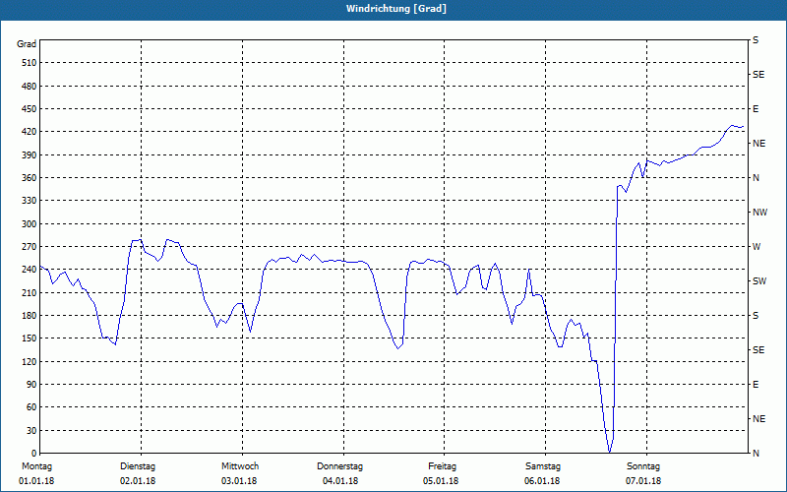
Task: Click the 120 value on the left axis
Action: 29,361
